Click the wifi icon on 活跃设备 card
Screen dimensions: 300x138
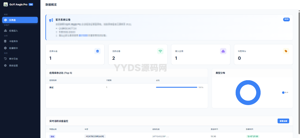[160, 51]
